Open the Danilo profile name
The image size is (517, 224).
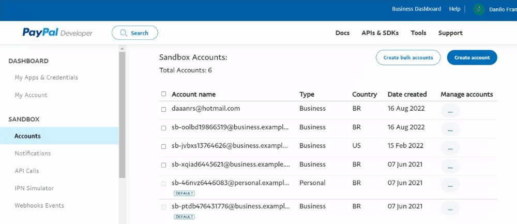tap(502, 9)
